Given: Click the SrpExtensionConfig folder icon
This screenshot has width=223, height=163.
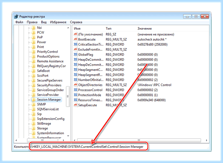Looking at the screenshot, I should 33,119.
